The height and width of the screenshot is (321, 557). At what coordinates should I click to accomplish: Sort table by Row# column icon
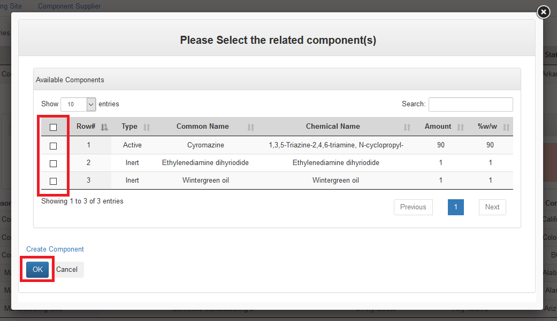[x=104, y=127]
